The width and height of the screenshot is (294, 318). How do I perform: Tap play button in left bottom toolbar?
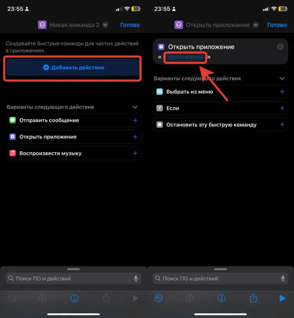(x=135, y=298)
